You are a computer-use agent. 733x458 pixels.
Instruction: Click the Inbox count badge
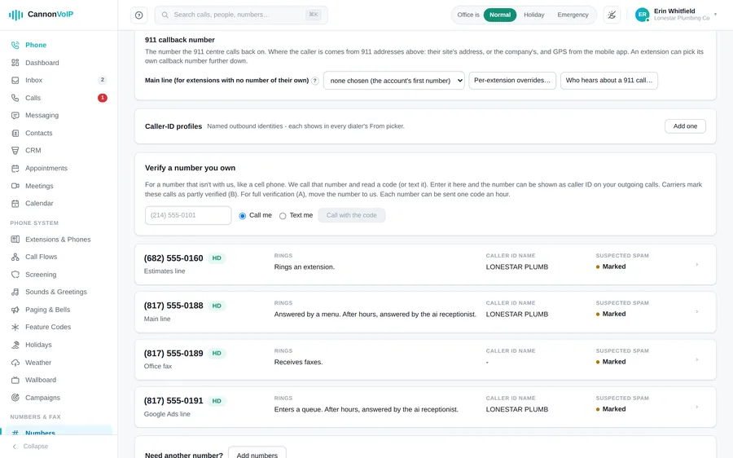[x=103, y=80]
